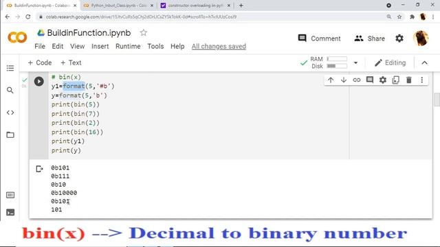440x247 pixels.
Task: Bookmark this page with star icon
Action: pos(399,16)
